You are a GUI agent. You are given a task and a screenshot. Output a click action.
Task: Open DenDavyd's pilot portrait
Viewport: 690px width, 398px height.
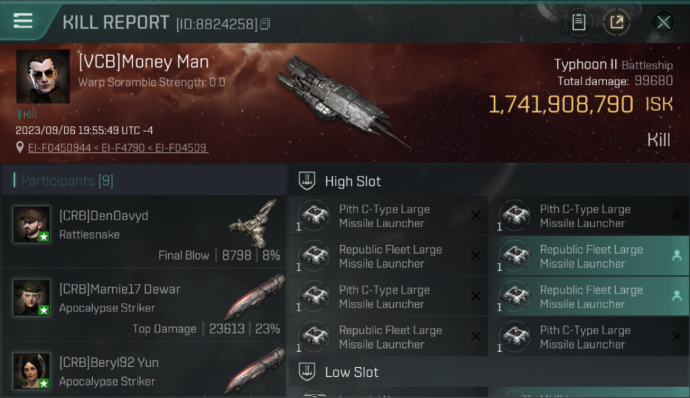pos(32,224)
